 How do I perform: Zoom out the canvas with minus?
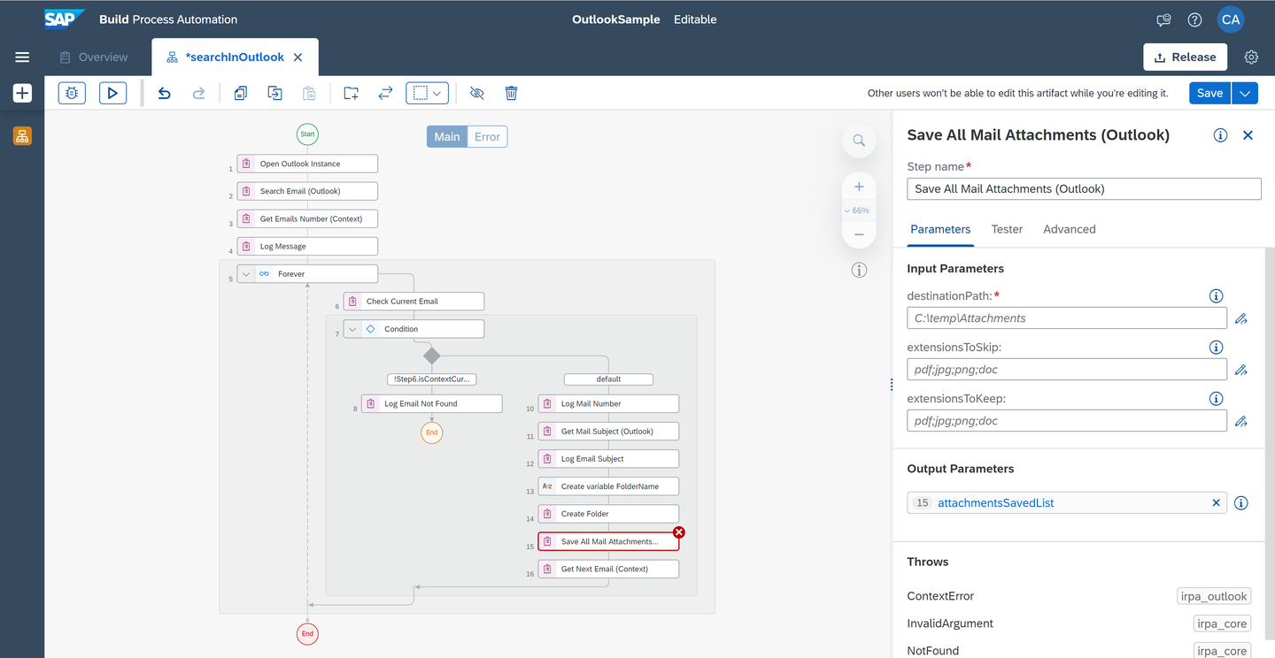pos(859,234)
